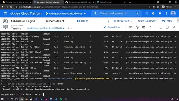Focus the Search products and resources field
179x101 pixels.
[x=114, y=13]
